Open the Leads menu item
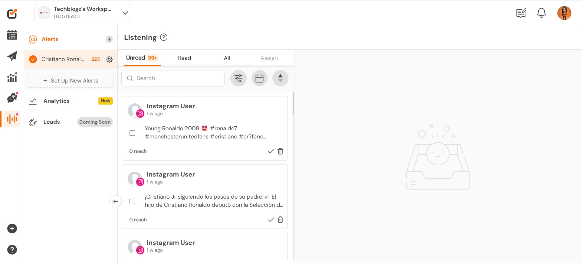581x263 pixels. (51, 122)
